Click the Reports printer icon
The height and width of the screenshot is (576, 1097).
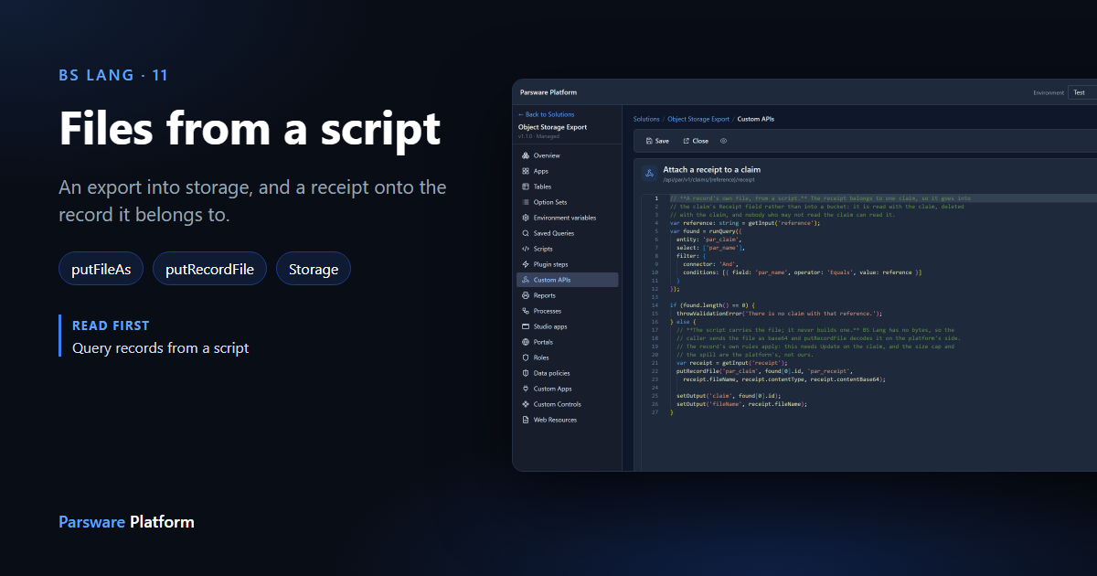525,295
